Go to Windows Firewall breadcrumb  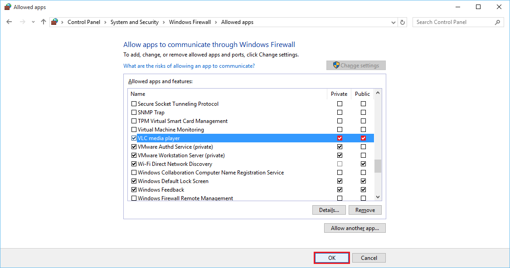[190, 22]
